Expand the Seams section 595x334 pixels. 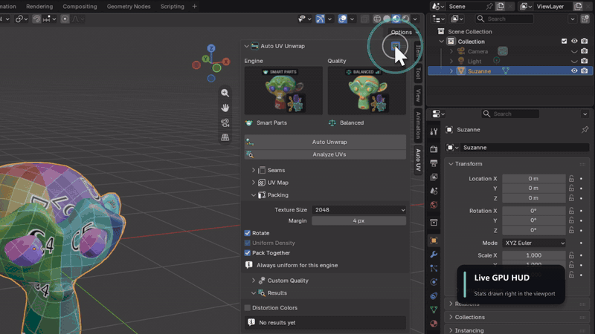[x=254, y=171]
